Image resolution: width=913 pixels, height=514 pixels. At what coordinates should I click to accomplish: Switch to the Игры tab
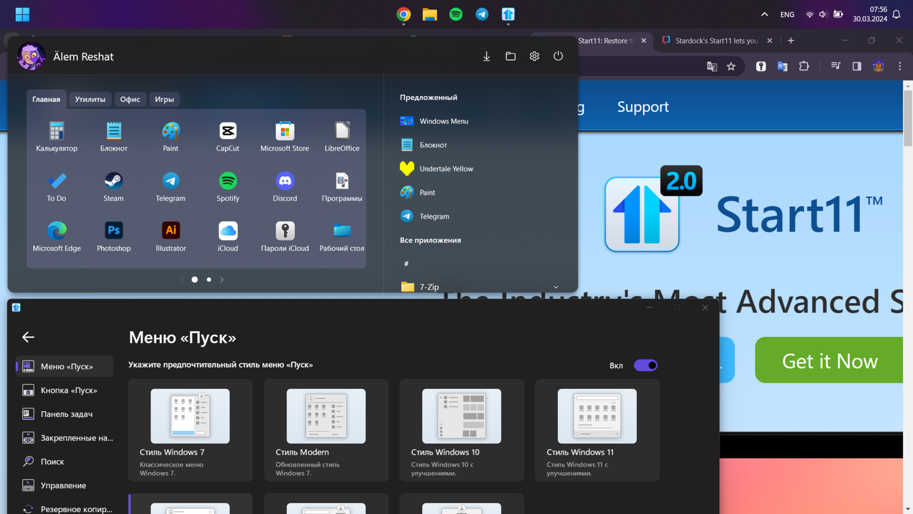(x=164, y=99)
